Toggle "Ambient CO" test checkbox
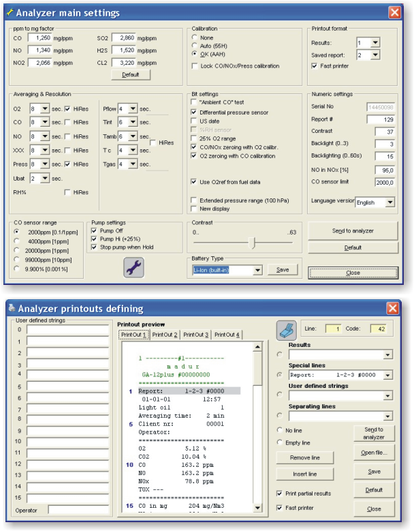The image size is (414, 531). 194,102
